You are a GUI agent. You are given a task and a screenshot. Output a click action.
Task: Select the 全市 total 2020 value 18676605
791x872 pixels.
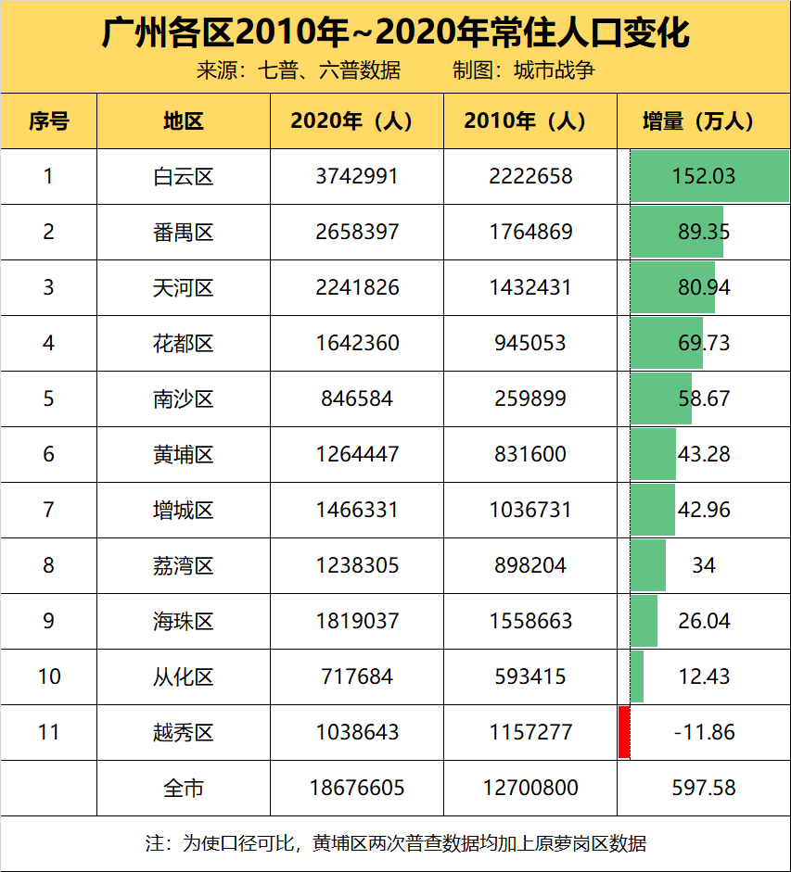pos(357,788)
